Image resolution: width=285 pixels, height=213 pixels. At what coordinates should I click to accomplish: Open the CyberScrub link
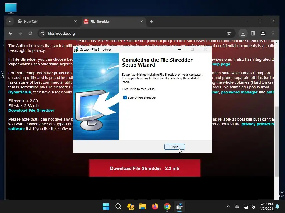tap(20, 92)
